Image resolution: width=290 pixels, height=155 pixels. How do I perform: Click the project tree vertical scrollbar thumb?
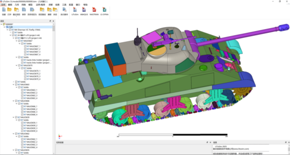54,28
